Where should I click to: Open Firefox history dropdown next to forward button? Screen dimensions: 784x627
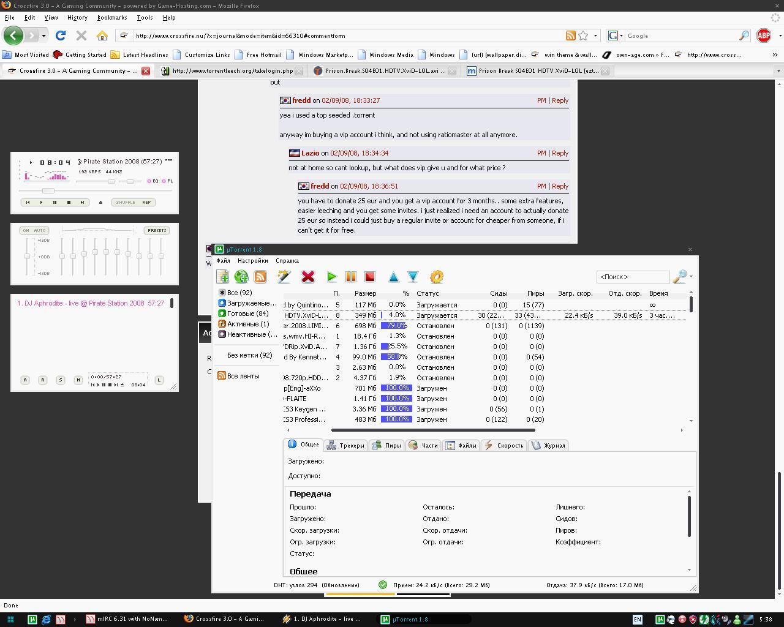click(x=43, y=36)
